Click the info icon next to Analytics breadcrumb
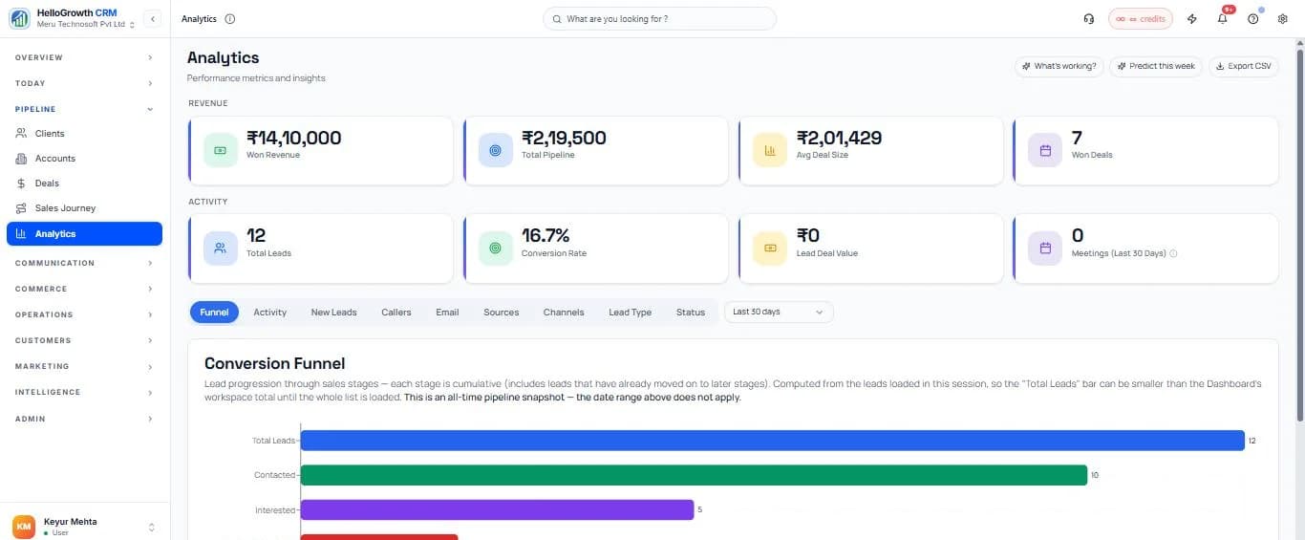This screenshot has width=1305, height=540. coord(229,19)
